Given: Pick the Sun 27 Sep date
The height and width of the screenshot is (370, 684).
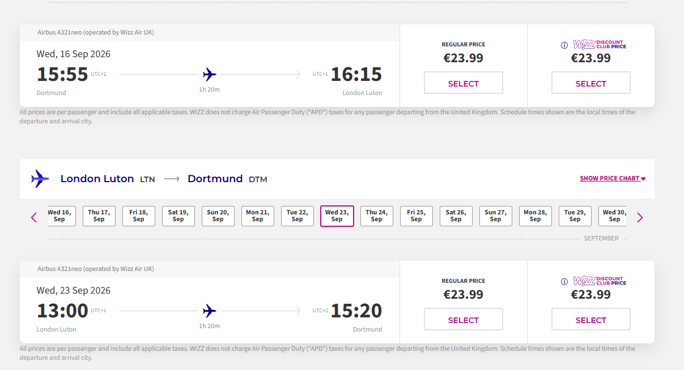Looking at the screenshot, I should 496,216.
